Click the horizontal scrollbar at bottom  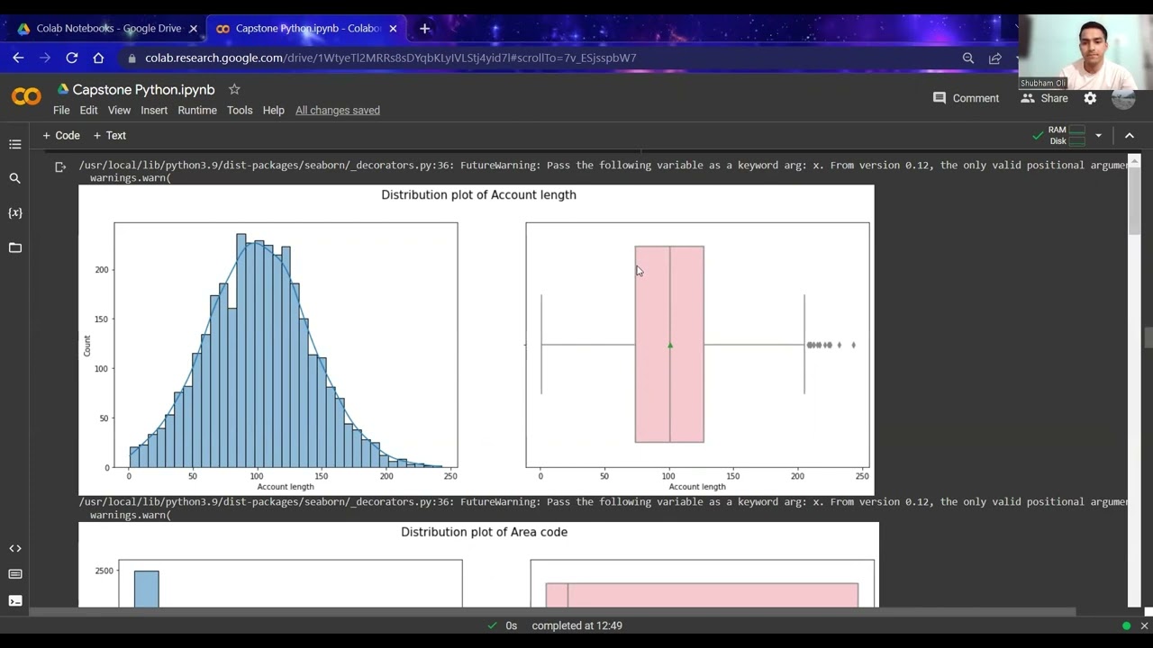(553, 612)
